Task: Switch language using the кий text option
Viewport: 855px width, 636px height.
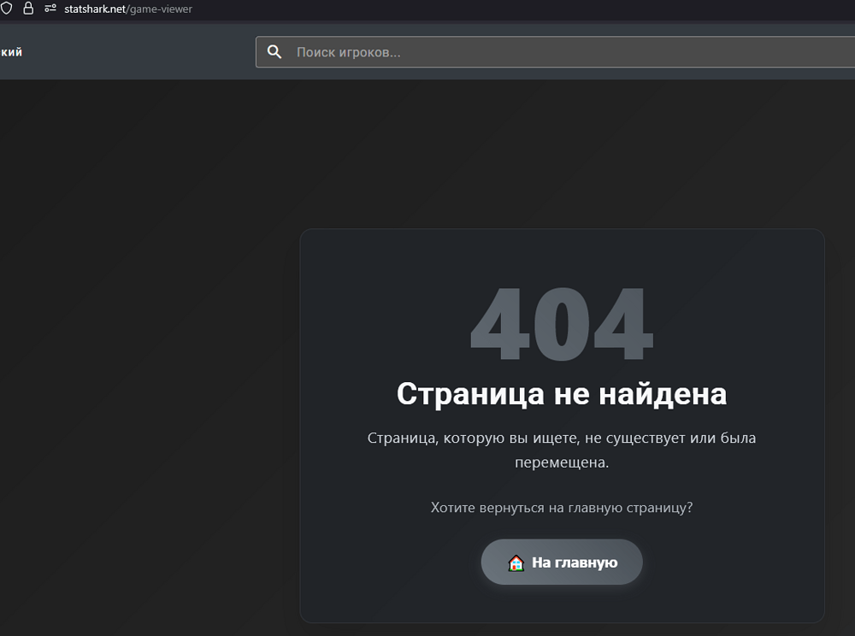Action: point(11,51)
